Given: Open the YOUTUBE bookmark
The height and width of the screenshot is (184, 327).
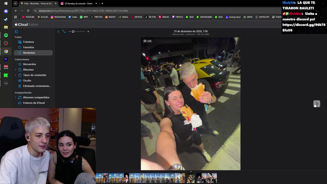Looking at the screenshot, I should [x=28, y=17].
